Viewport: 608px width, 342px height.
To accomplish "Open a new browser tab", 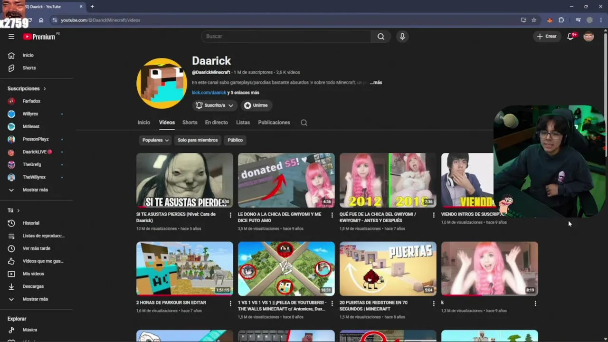I will click(92, 7).
